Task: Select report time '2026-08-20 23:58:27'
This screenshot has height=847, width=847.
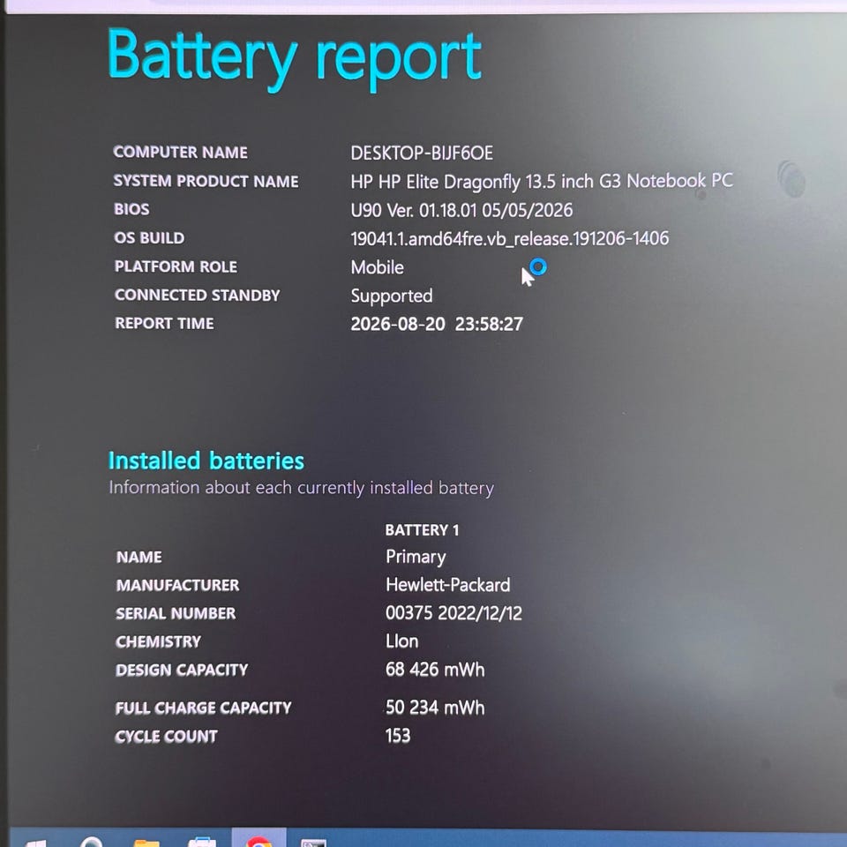Action: [437, 324]
